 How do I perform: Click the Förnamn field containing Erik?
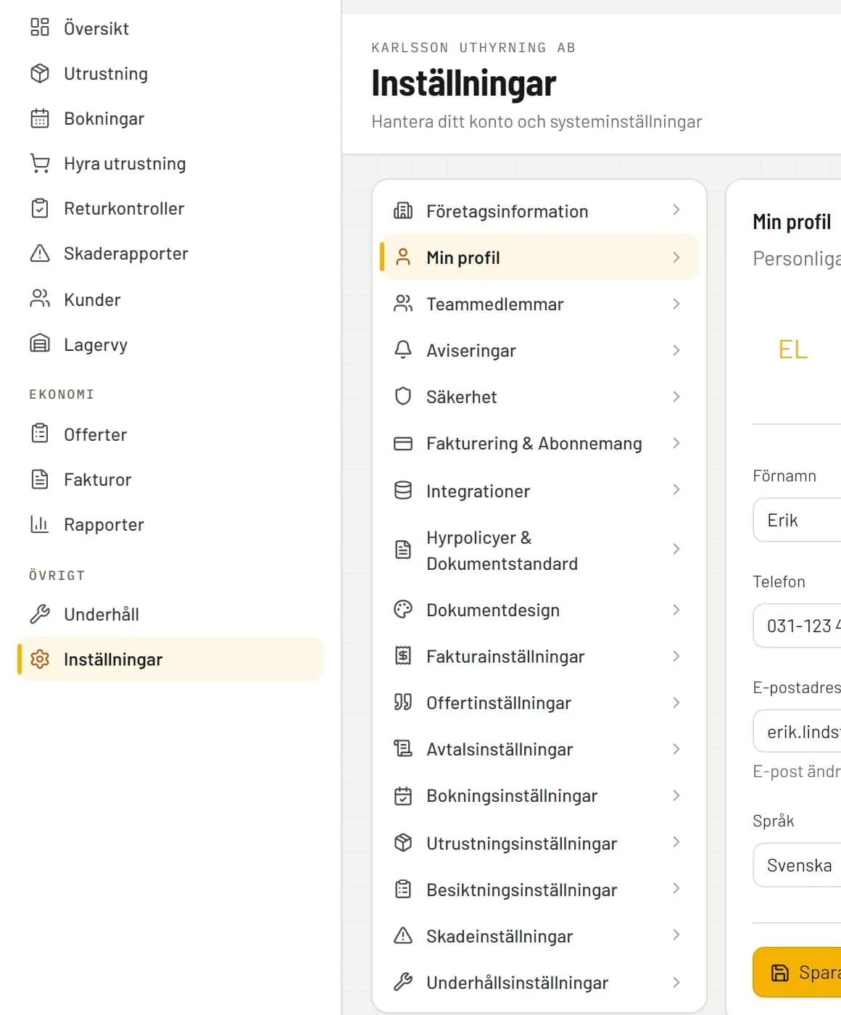click(x=797, y=520)
